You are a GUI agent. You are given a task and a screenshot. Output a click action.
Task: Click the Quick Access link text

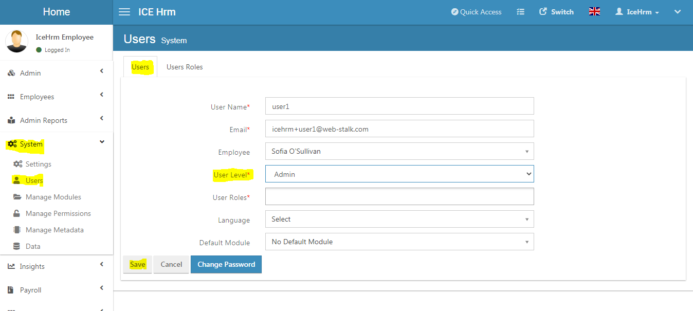(x=481, y=12)
